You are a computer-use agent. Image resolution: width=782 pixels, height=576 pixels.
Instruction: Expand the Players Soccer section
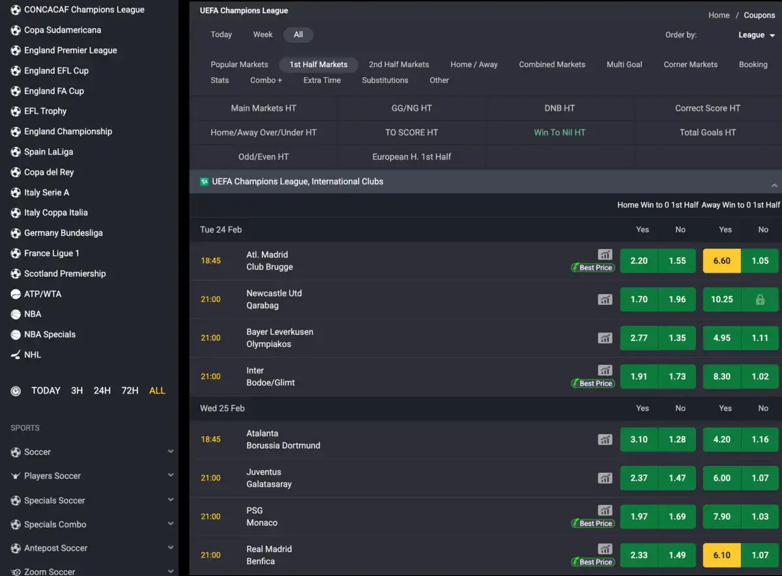pos(171,476)
